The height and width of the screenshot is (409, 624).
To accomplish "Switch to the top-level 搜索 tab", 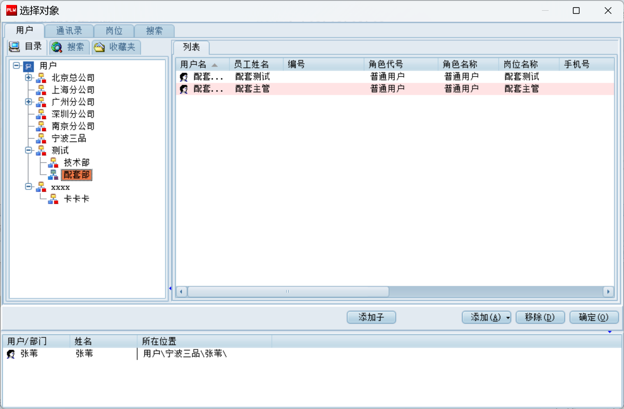I will point(154,31).
